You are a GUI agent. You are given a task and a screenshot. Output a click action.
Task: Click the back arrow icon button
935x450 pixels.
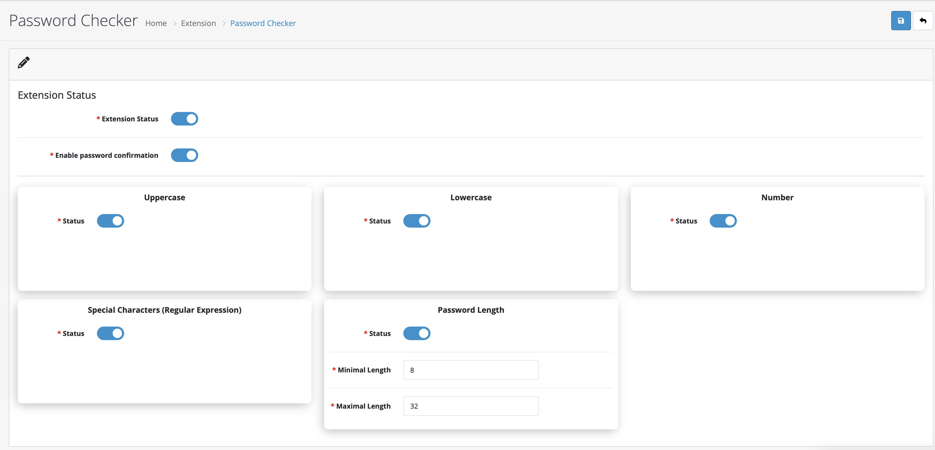click(x=923, y=21)
